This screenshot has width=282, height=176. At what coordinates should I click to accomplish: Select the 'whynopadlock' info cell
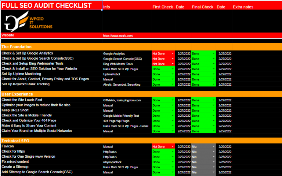pyautogui.click(x=127, y=162)
